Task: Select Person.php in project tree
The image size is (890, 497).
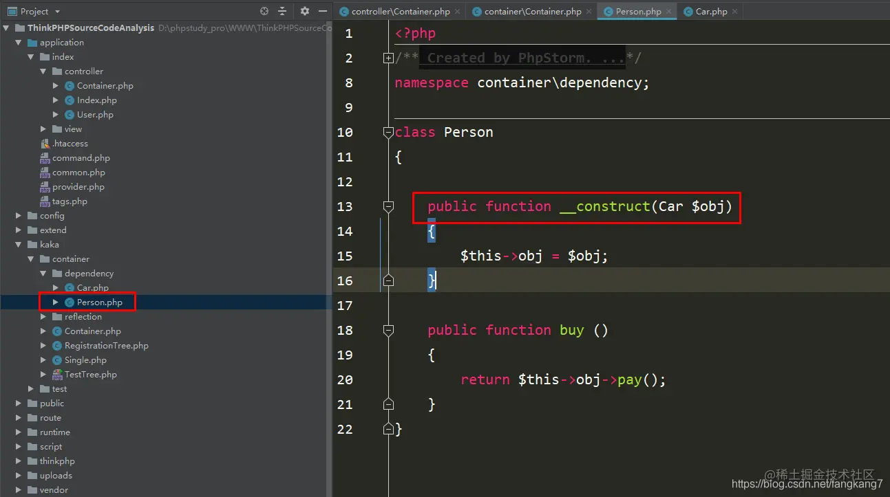Action: tap(100, 302)
